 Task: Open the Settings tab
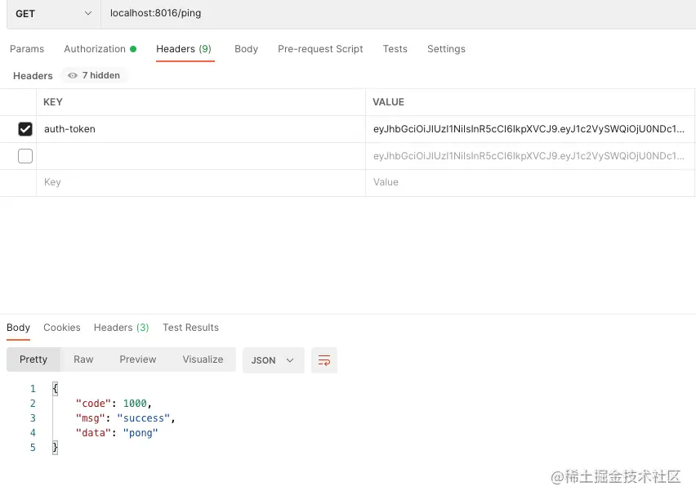[446, 49]
